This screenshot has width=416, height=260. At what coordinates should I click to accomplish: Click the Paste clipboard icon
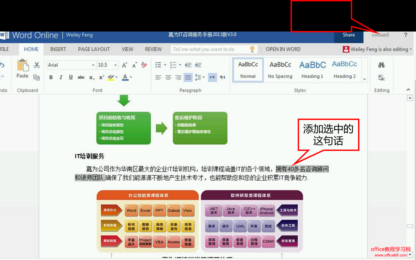point(23,65)
